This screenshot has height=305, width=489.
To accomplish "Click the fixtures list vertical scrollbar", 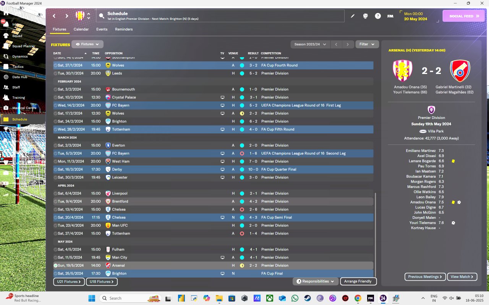I will tap(375, 234).
